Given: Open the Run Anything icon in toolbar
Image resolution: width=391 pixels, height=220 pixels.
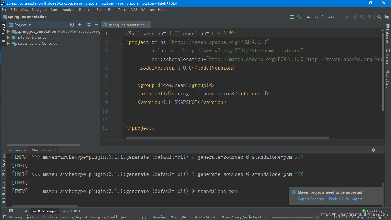Looking at the screenshot, I should (x=292, y=17).
